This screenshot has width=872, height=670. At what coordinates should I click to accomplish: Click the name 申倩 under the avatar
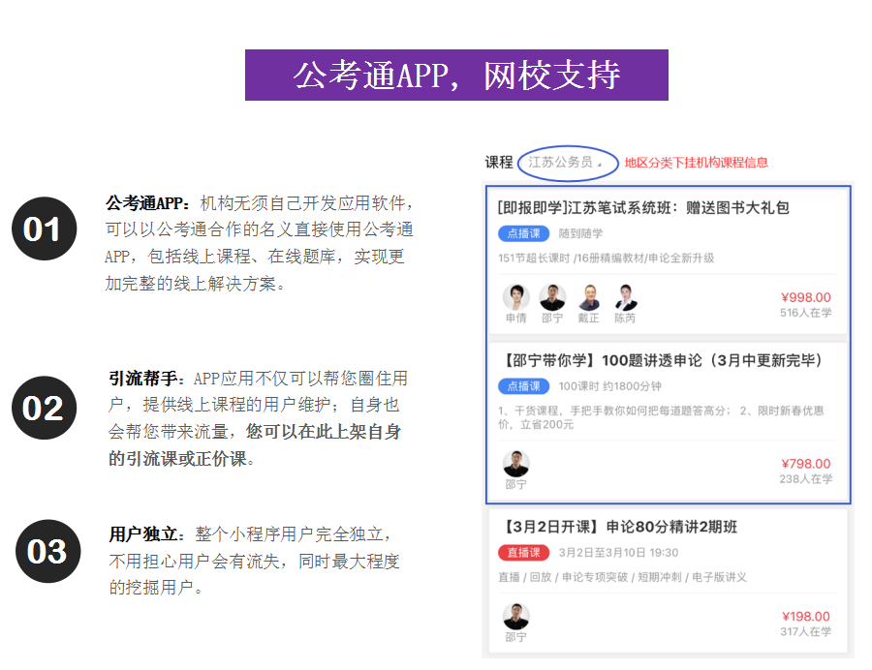coord(516,319)
